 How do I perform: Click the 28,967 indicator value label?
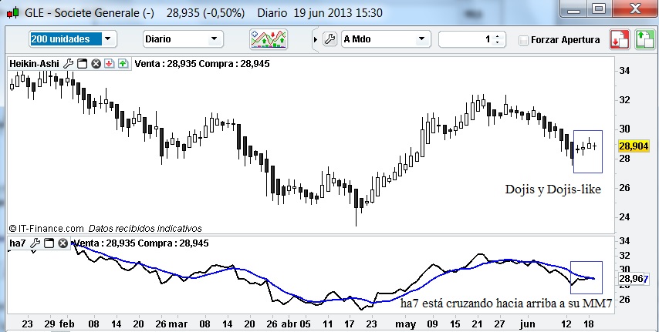coord(632,279)
